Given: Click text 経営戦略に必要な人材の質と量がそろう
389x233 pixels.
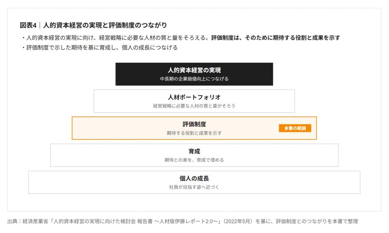Looking at the screenshot, I should point(194,106).
